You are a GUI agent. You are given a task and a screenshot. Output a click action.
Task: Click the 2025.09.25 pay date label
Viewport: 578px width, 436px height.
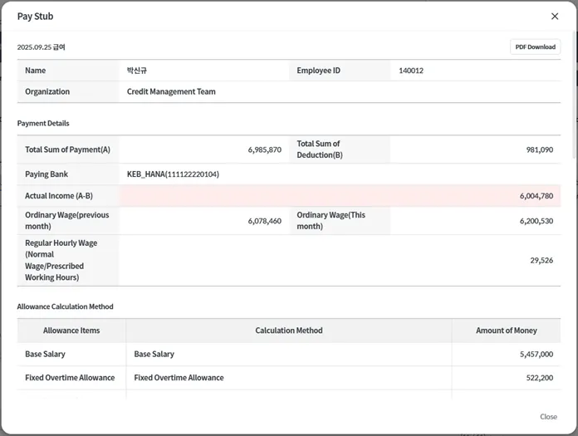coord(41,47)
